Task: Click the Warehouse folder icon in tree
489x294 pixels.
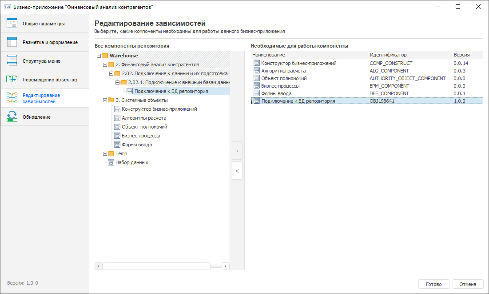Action: (105, 56)
